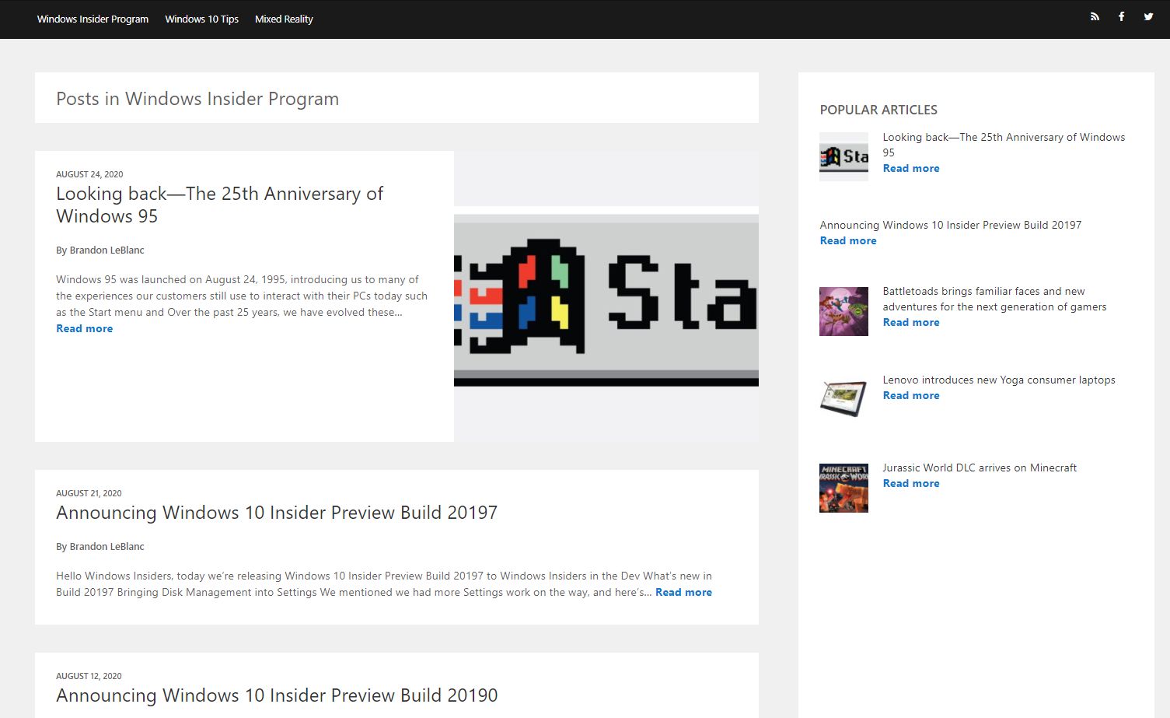1170x718 pixels.
Task: Open Announcing Build 20197 post title
Action: point(277,513)
